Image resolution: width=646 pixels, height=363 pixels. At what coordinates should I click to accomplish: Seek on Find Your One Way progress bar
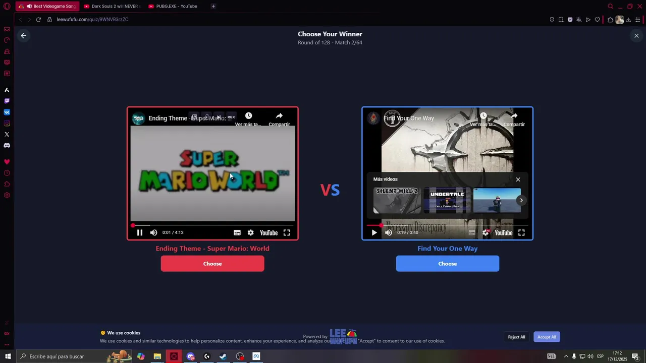(x=447, y=225)
